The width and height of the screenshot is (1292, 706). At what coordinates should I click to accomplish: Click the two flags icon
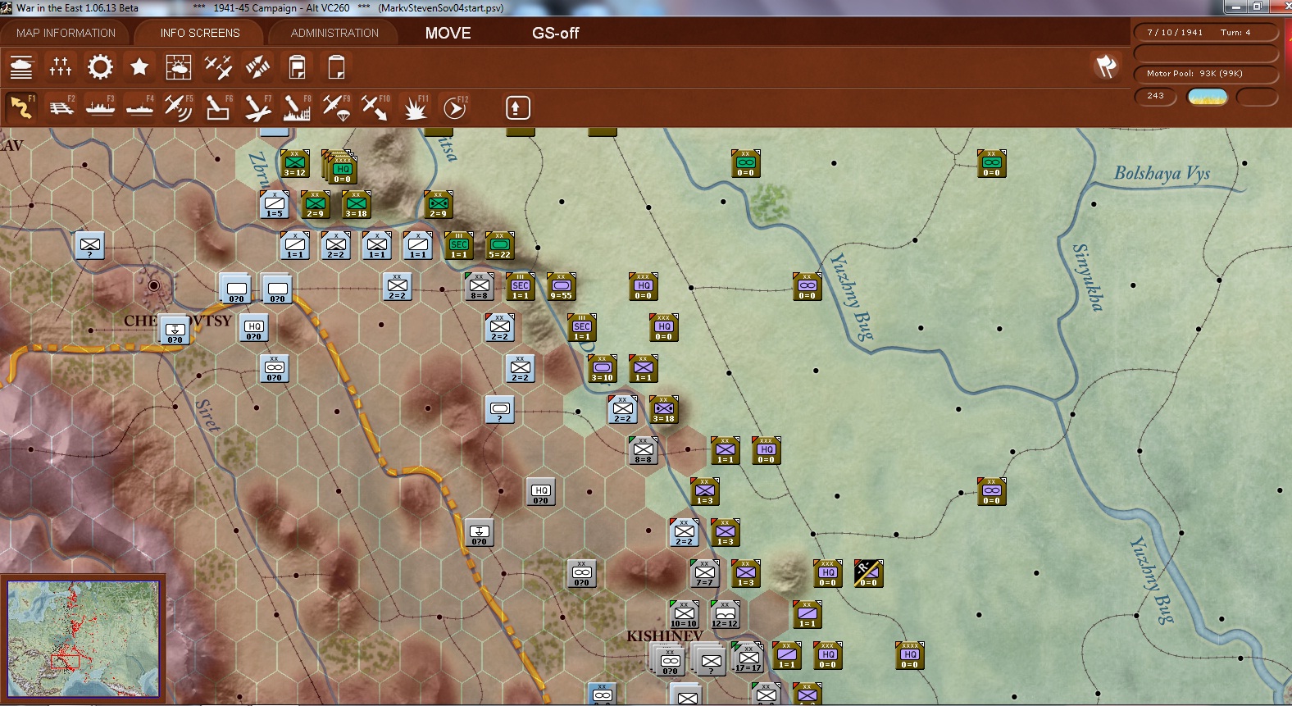pos(1106,66)
